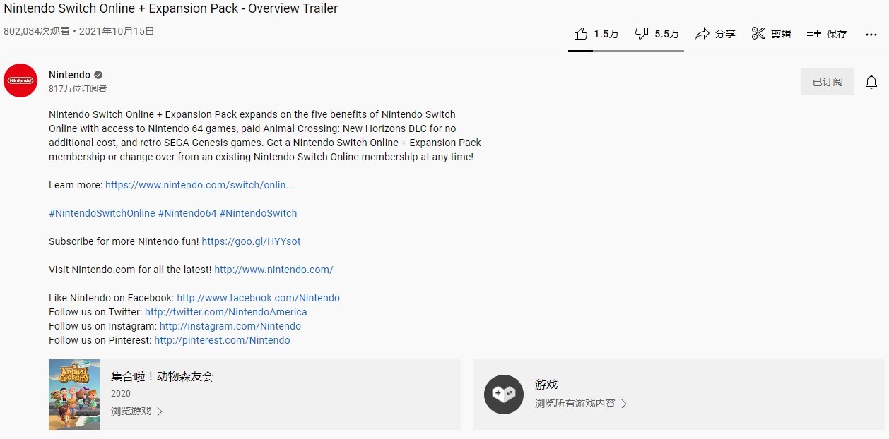Screen dimensions: 889x439
Task: Toggle the notification bell for Nintendo
Action: click(871, 82)
